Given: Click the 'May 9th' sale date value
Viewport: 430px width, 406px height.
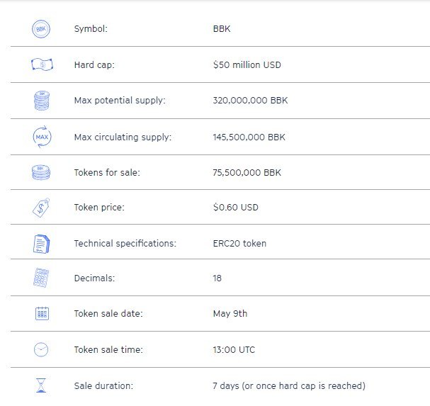Looking at the screenshot, I should (230, 314).
